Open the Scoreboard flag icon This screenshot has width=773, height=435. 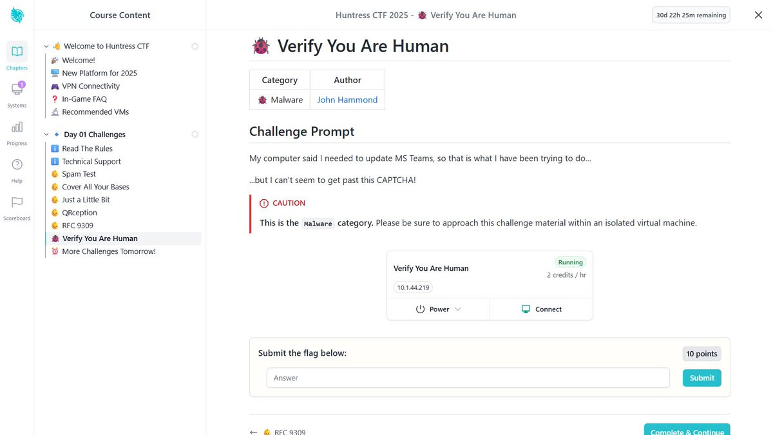pos(17,202)
